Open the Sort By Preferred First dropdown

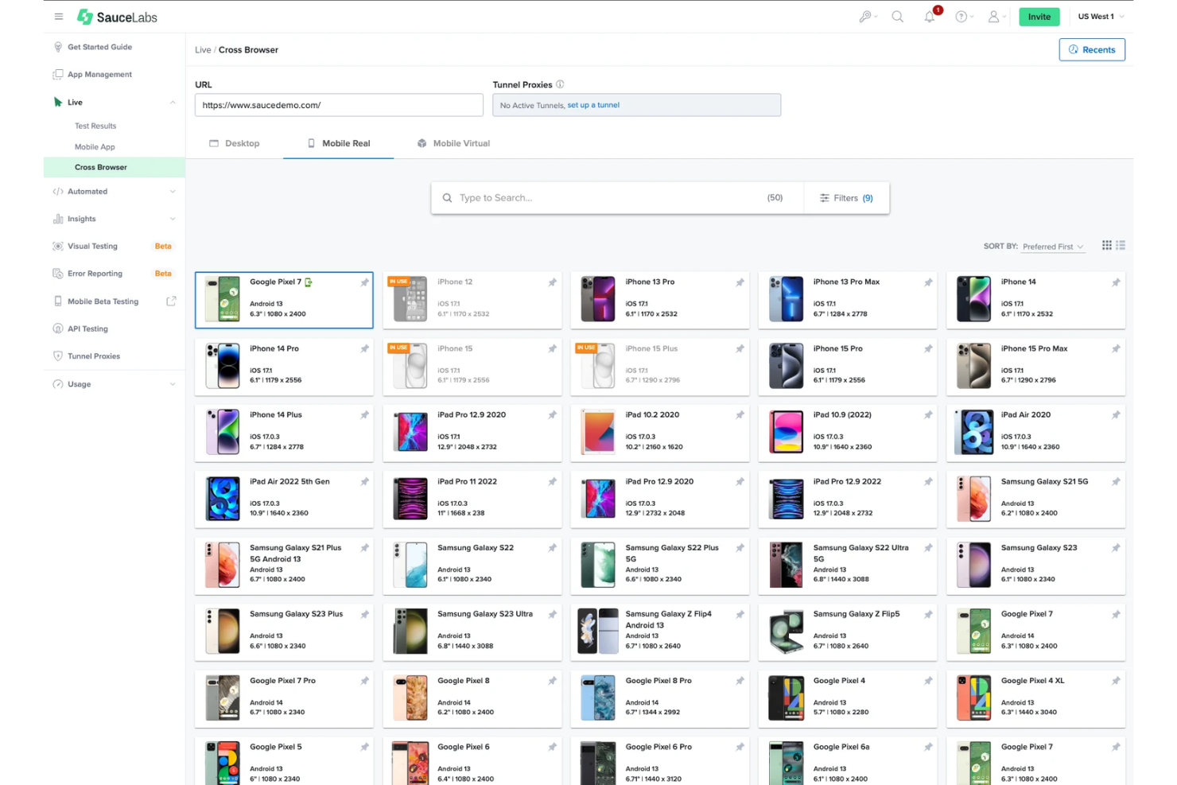point(1053,247)
